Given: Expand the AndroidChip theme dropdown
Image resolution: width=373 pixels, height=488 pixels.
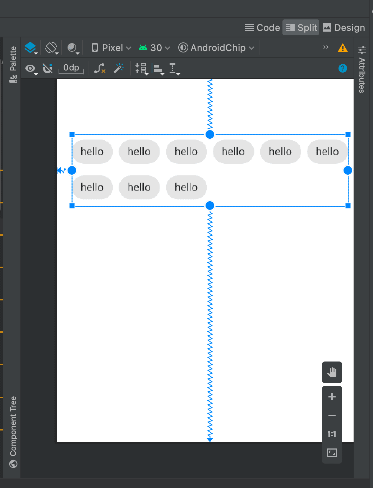Looking at the screenshot, I should tap(216, 48).
